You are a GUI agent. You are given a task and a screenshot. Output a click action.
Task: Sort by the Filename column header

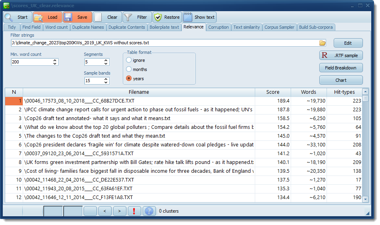[x=139, y=92]
